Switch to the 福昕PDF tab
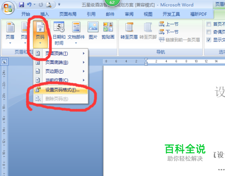The width and height of the screenshot is (225, 176). click(198, 14)
